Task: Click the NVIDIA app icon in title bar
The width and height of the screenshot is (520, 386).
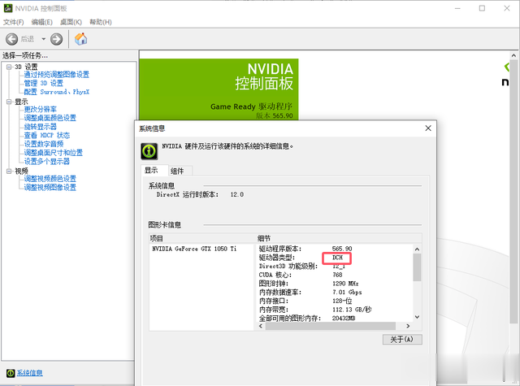Action: point(8,8)
